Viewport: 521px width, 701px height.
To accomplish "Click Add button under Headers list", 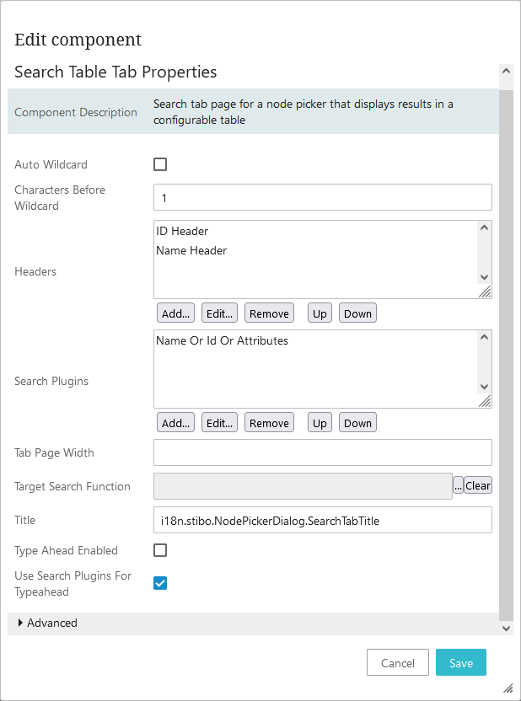I will click(x=176, y=313).
